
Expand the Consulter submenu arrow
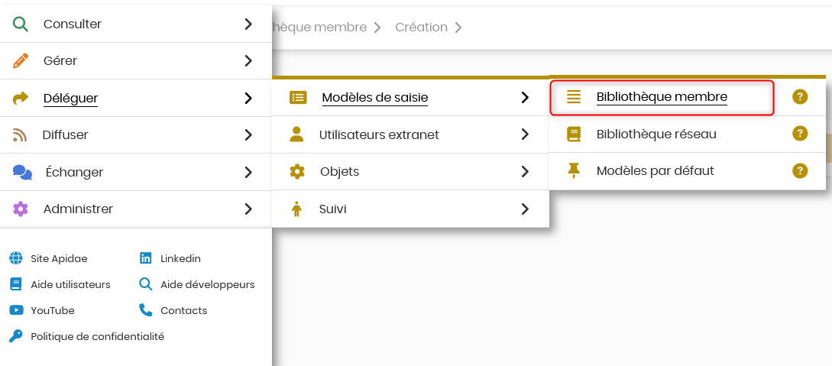[248, 24]
